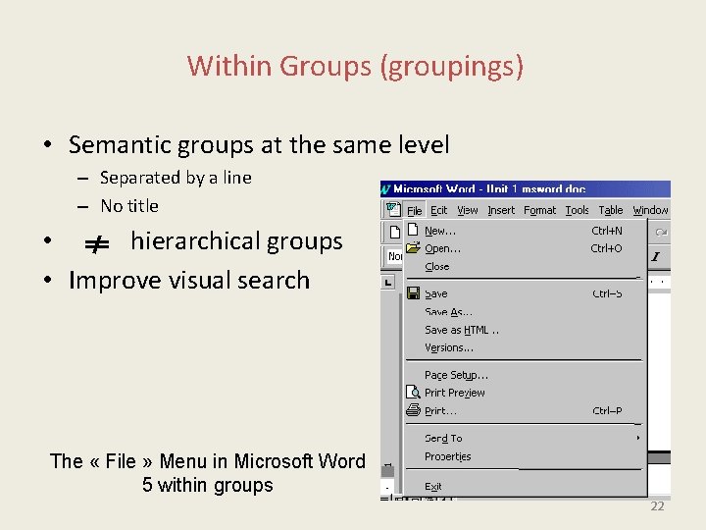Click Save in the File menu
This screenshot has height=530, width=706.
coord(525,293)
